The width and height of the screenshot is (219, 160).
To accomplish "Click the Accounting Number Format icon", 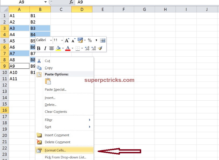I will click(80, 40).
